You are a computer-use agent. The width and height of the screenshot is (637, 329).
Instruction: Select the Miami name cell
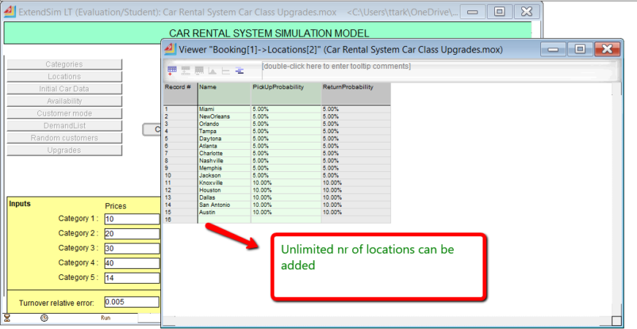pyautogui.click(x=224, y=109)
